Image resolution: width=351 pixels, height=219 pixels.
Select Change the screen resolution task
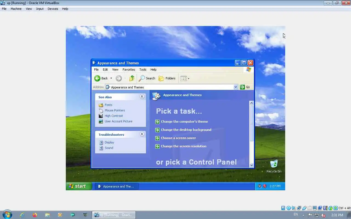click(x=183, y=146)
